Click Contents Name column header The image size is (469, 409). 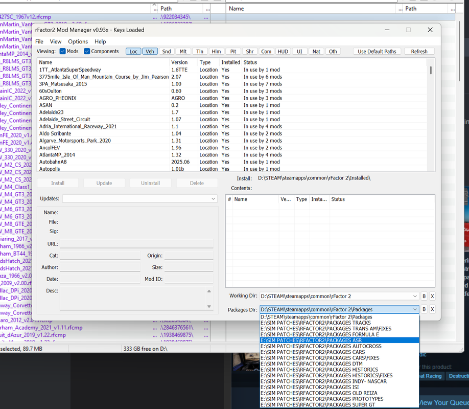pyautogui.click(x=256, y=199)
